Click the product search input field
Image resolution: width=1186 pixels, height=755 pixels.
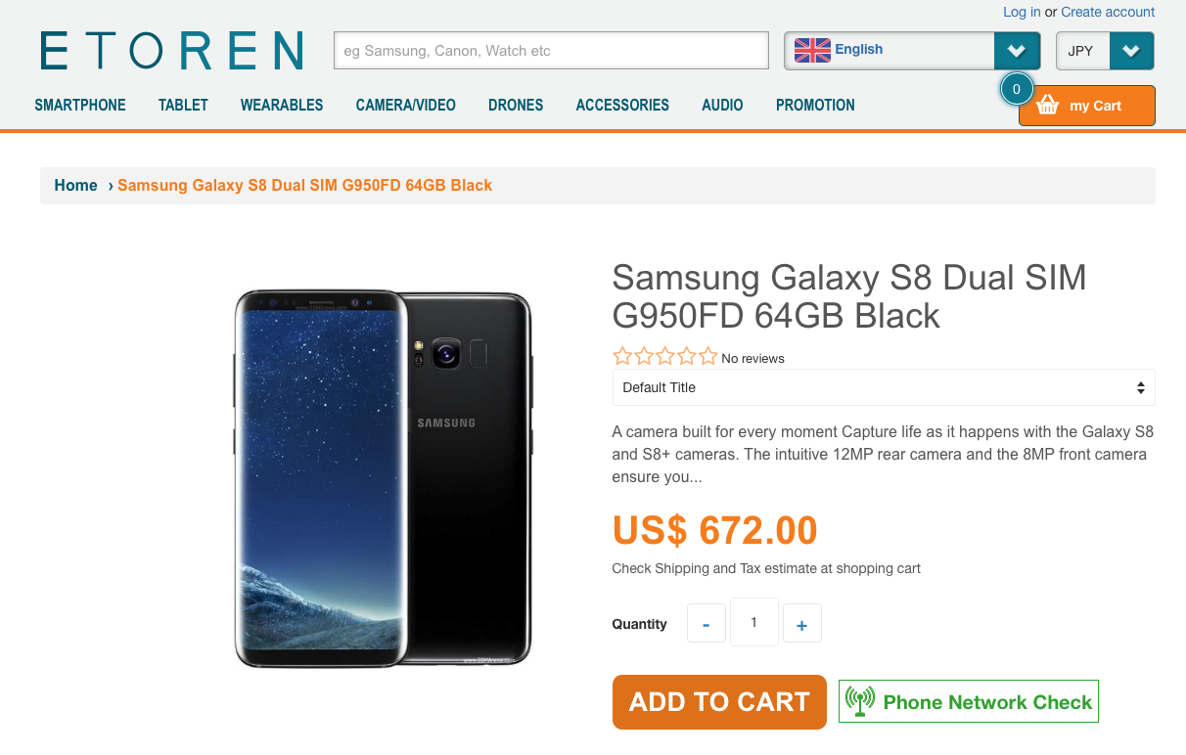551,51
